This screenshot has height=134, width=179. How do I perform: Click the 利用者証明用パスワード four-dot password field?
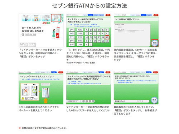[81, 101]
